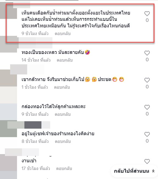Reply to the 'ทองเป็นของเหลว' comment
158x179 pixels.
click(x=65, y=60)
